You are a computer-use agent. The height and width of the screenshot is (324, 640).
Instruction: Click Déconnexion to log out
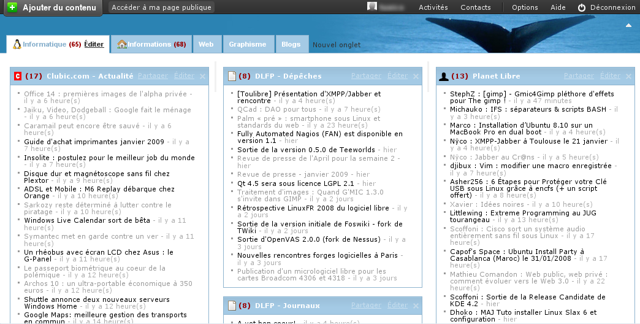612,7
